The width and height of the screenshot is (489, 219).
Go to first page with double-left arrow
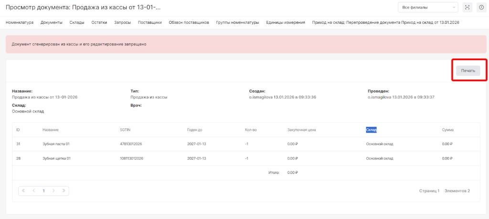pos(23,191)
